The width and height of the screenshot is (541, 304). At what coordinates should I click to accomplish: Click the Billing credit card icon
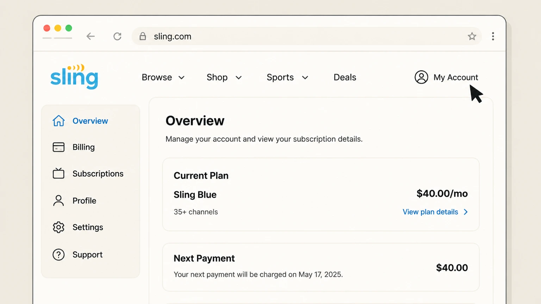(x=58, y=147)
